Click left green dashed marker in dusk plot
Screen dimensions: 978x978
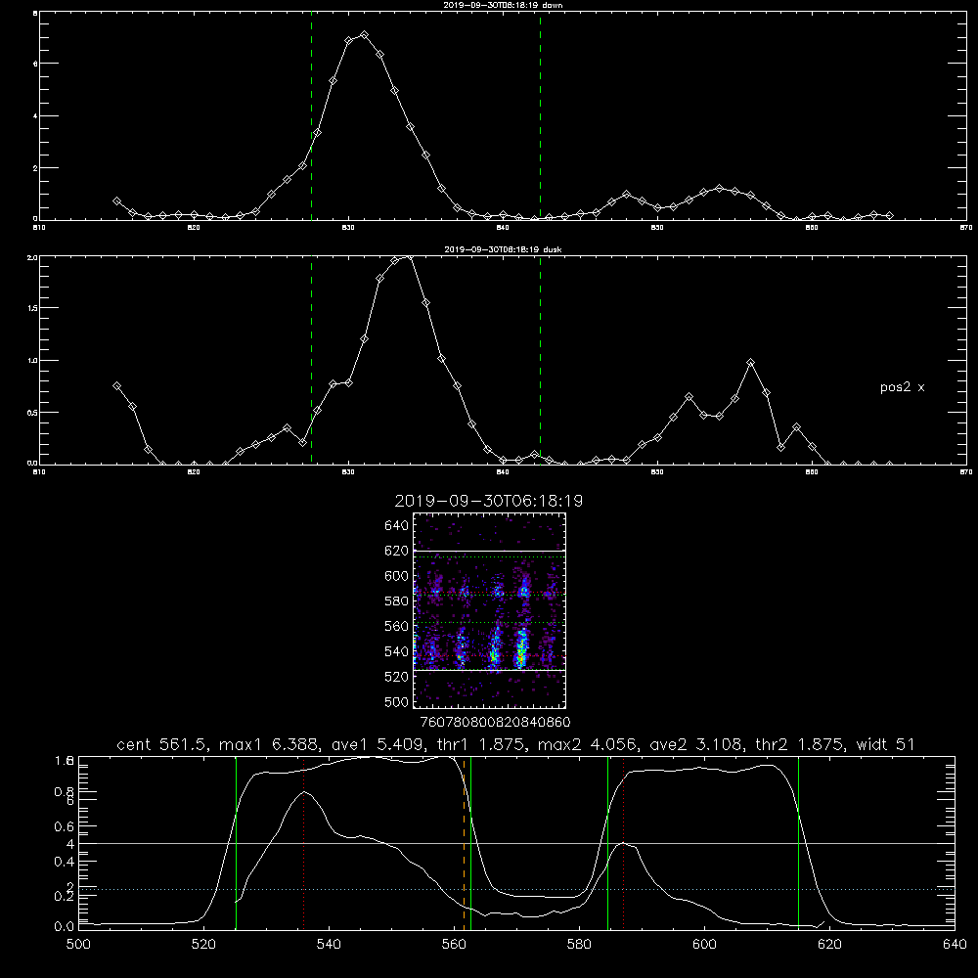(311, 361)
